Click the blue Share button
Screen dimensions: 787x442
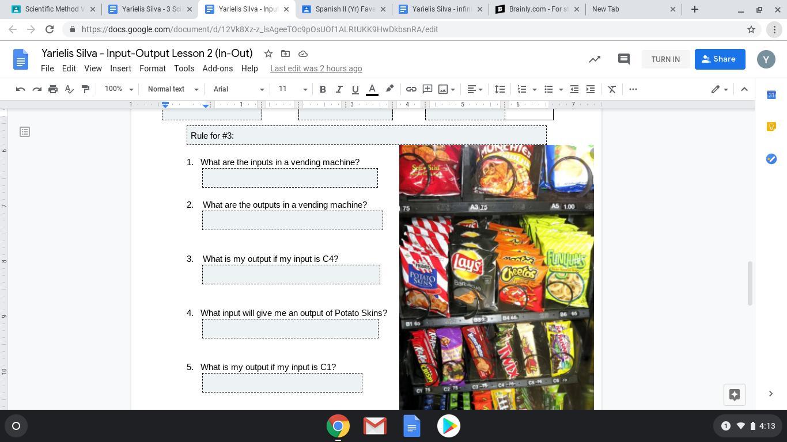[x=720, y=59]
